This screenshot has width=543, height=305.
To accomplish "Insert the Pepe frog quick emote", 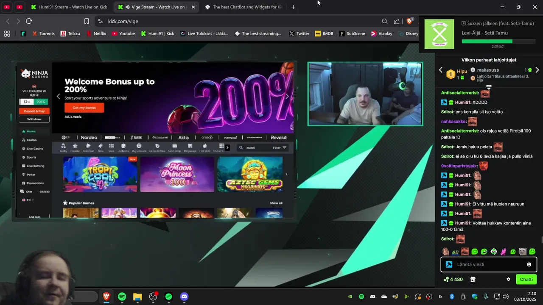I will [x=455, y=252].
